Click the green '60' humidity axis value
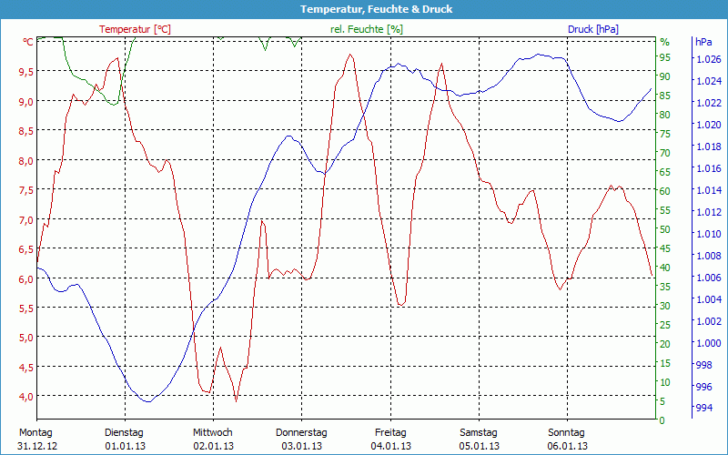Viewport: 728px width, 455px height. tap(665, 191)
